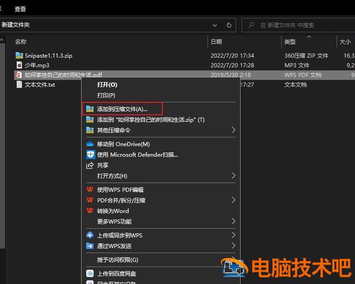Click type cell 文本文档

(296, 85)
